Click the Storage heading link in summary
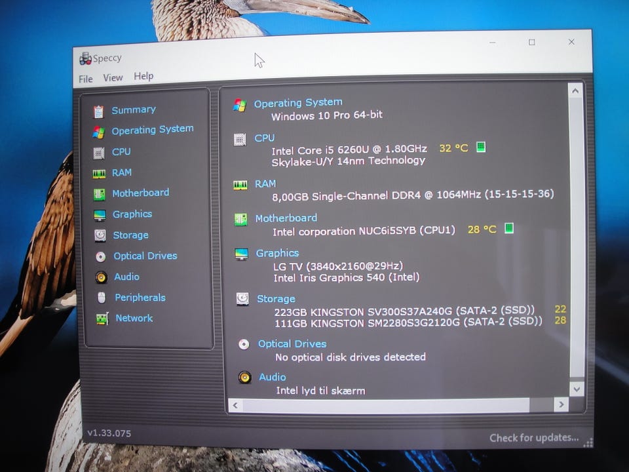Viewport: 629px width, 472px height. click(276, 299)
